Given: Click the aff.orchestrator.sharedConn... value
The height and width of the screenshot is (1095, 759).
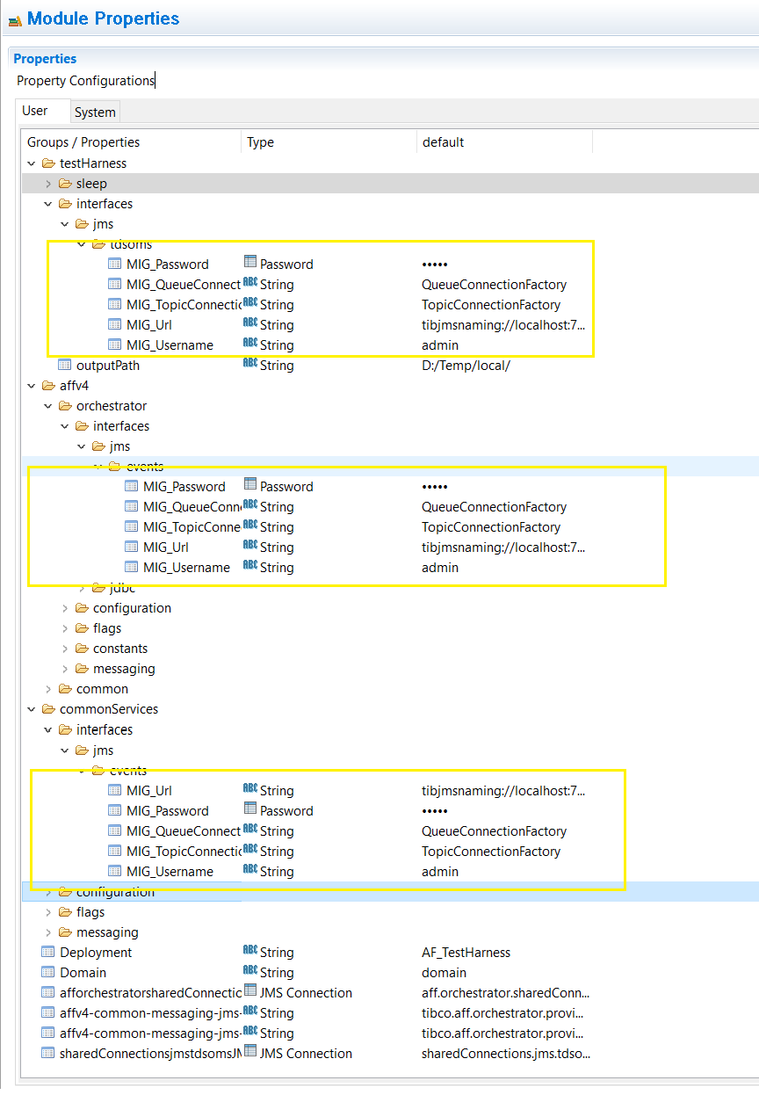Looking at the screenshot, I should tap(505, 993).
